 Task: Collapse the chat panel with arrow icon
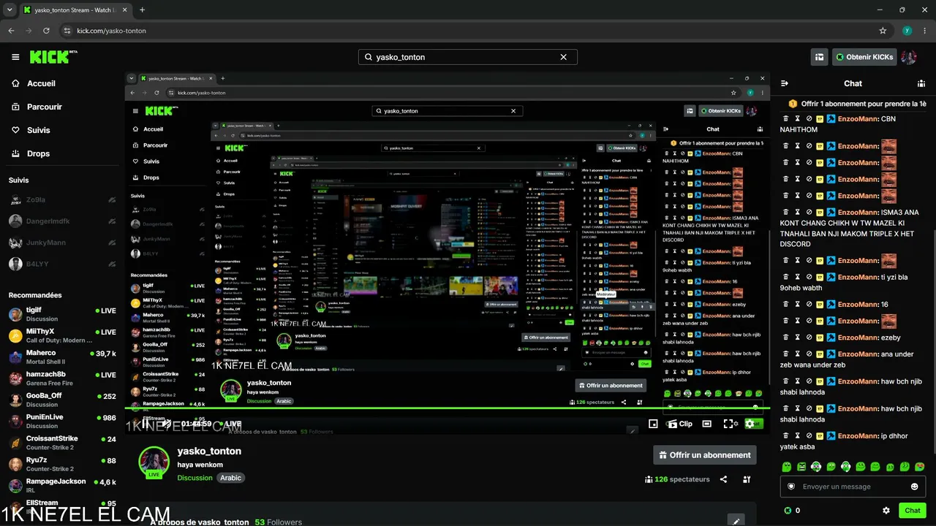785,83
